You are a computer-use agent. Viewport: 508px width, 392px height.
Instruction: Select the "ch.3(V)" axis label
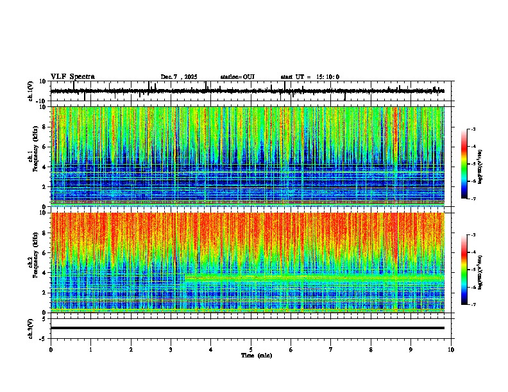(x=31, y=329)
